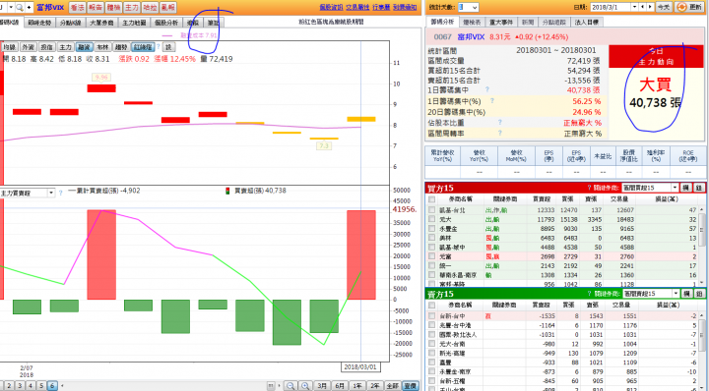The height and width of the screenshot is (391, 709).
Task: Click the 主力 button in top orange toolbar
Action: tap(132, 7)
